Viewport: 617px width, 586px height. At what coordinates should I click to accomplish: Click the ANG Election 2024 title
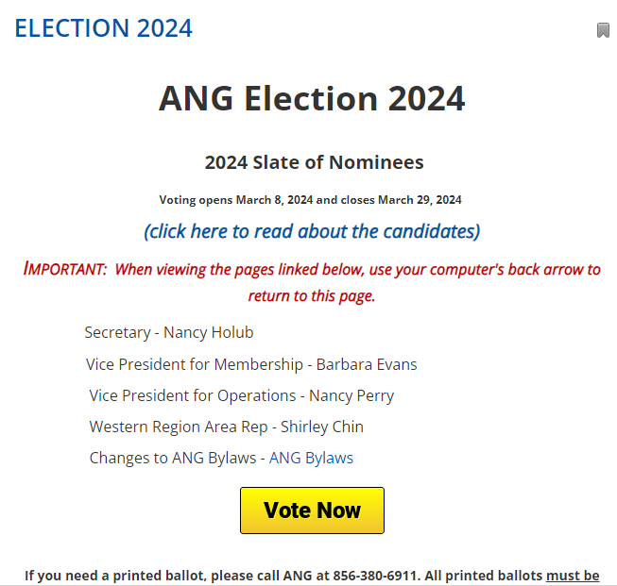tap(312, 98)
